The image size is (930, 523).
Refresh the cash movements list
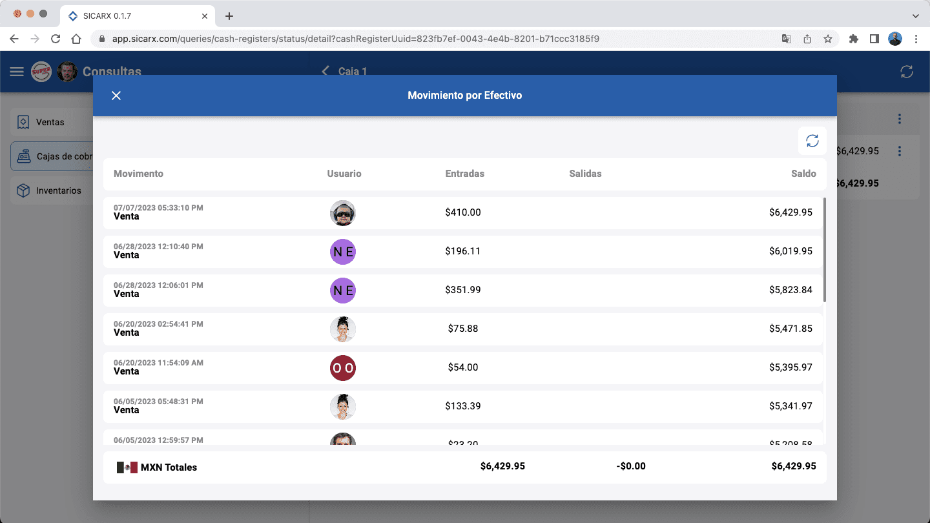[812, 141]
